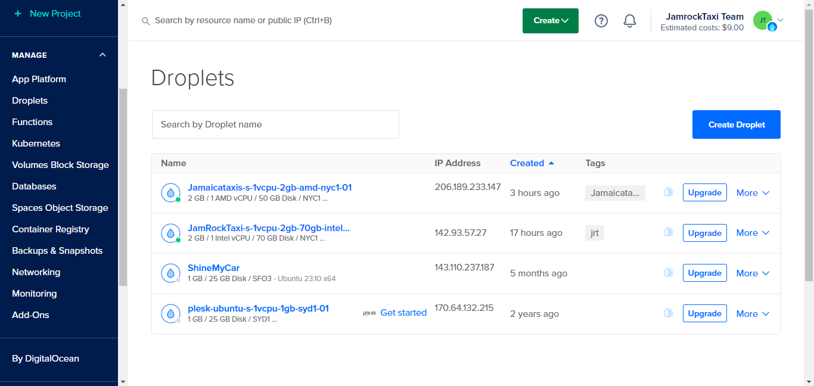Viewport: 814px width, 386px height.
Task: Upgrade the plesk-ubuntu droplet
Action: [705, 313]
